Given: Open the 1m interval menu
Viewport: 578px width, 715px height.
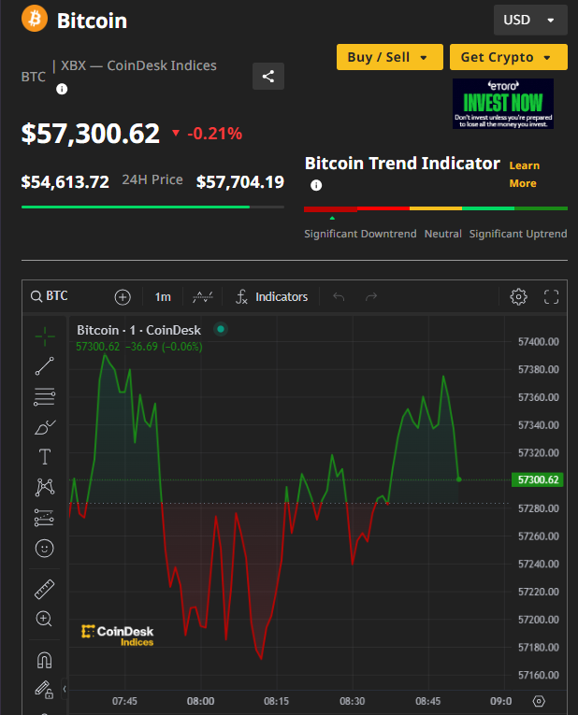Looking at the screenshot, I should coord(163,296).
